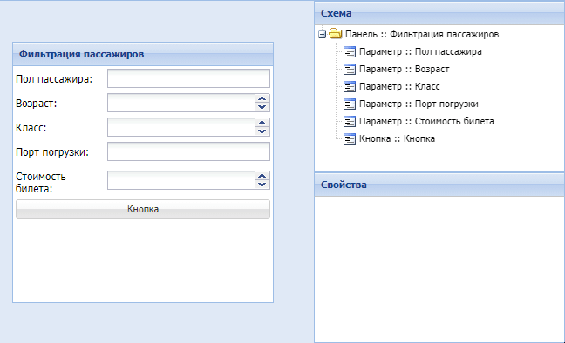The image size is (565, 343).
Task: Click the form icon beside Стоимость билета parameter
Action: [x=350, y=121]
